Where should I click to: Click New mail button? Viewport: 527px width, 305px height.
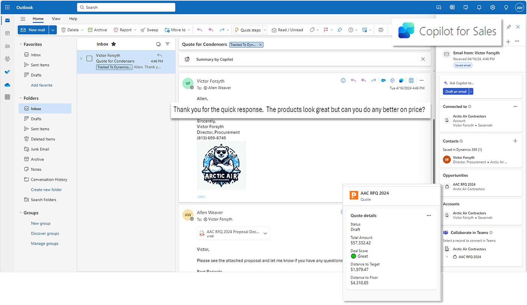pyautogui.click(x=33, y=30)
